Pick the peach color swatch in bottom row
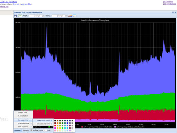The height and width of the screenshot is (133, 177). click(57, 131)
